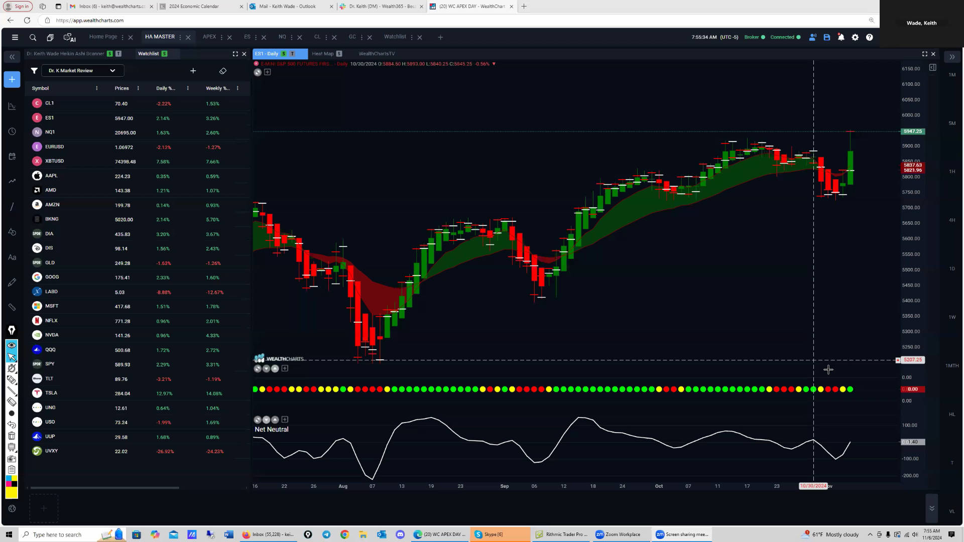This screenshot has width=964, height=542.
Task: Select the text Aa tool in sidebar
Action: [x=12, y=257]
